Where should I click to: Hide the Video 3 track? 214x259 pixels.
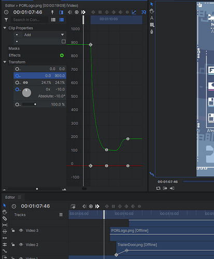(21, 231)
